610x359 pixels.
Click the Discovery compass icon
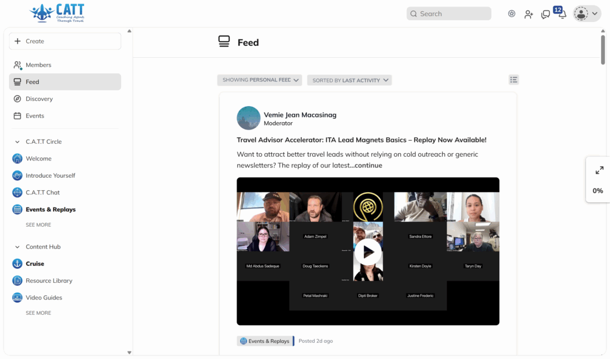point(17,99)
